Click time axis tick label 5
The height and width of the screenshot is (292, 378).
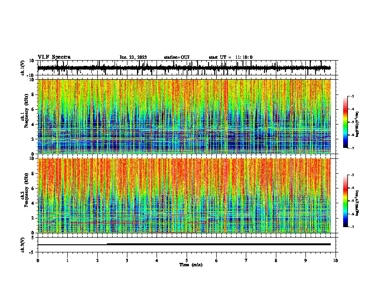187,261
